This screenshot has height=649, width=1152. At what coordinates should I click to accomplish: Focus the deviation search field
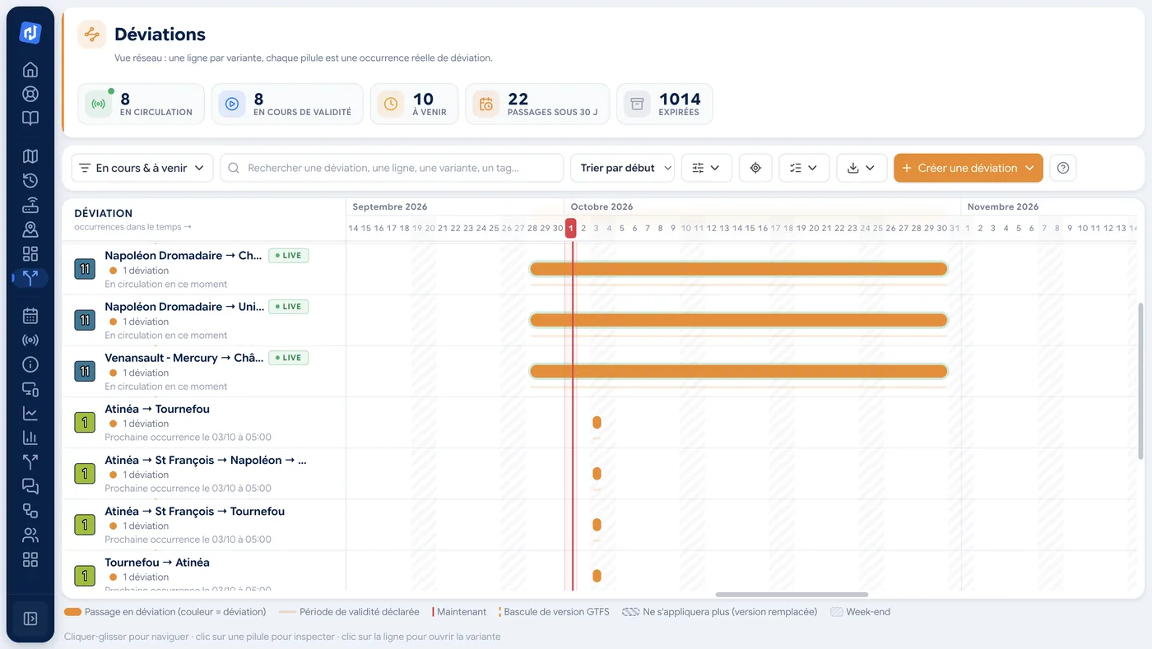pos(392,168)
